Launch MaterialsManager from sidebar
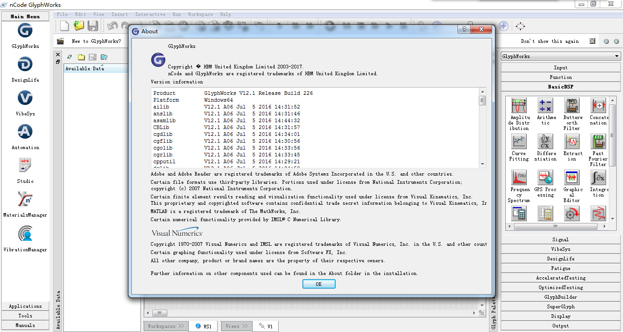 (26, 200)
